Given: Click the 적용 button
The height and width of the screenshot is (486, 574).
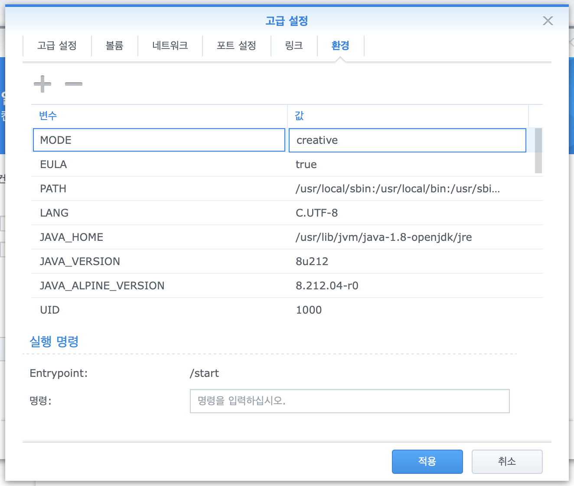Looking at the screenshot, I should 427,461.
